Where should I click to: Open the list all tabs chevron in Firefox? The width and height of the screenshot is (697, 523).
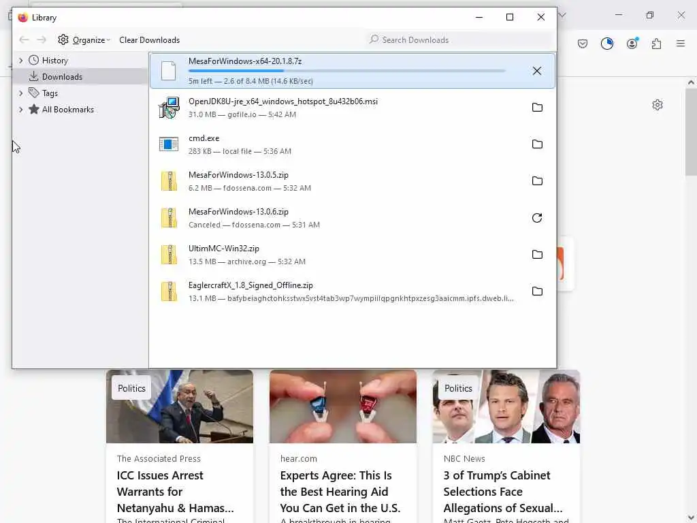[562, 15]
